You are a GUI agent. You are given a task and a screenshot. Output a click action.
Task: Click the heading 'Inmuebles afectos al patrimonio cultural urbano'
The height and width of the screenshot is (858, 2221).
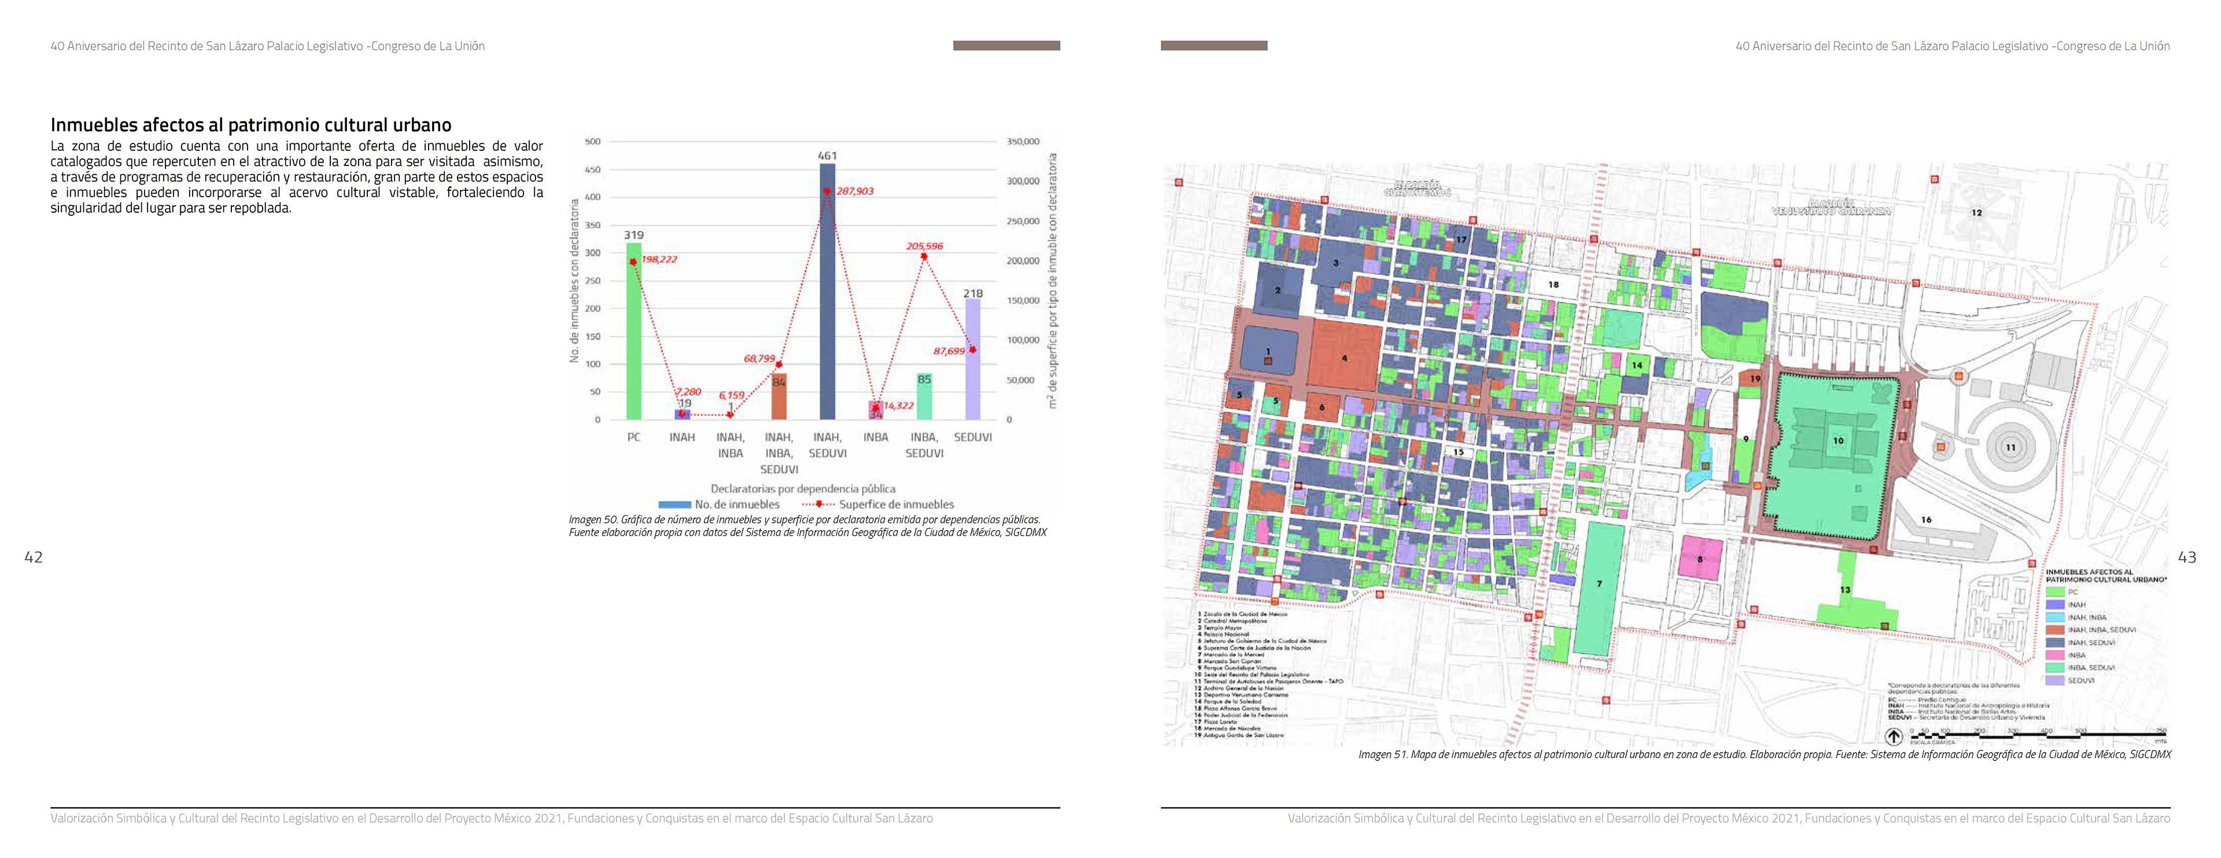coord(251,125)
